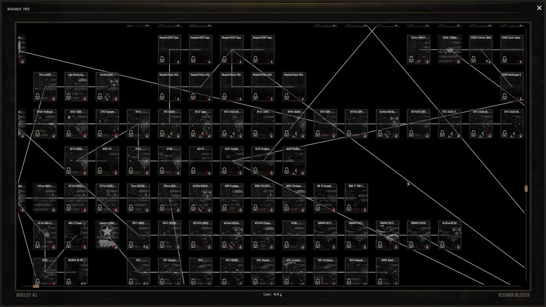Select the BGM-71 TOW card
This screenshot has height=307, width=546.
click(x=356, y=198)
